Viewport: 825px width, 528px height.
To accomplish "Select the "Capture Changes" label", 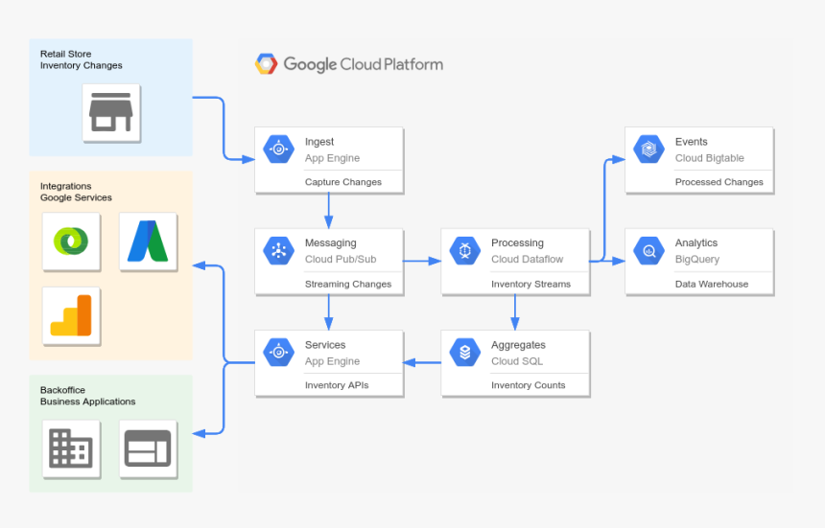I will click(x=343, y=182).
